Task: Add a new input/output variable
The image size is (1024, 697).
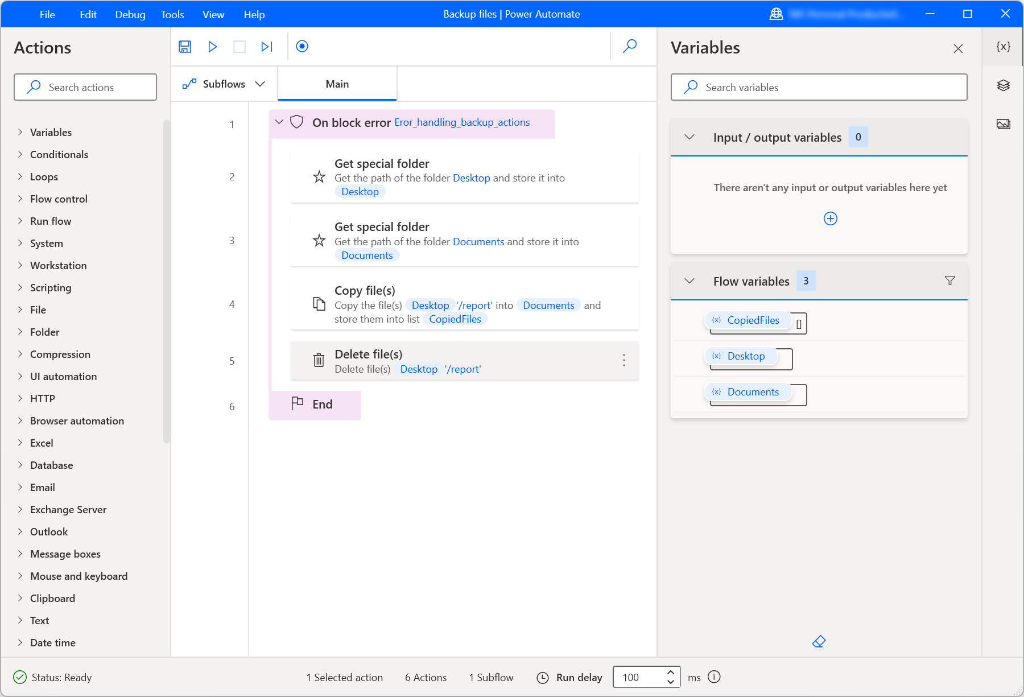Action: coord(830,218)
